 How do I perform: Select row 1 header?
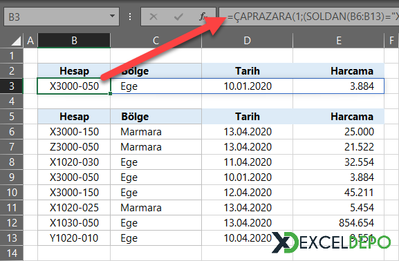[12, 56]
